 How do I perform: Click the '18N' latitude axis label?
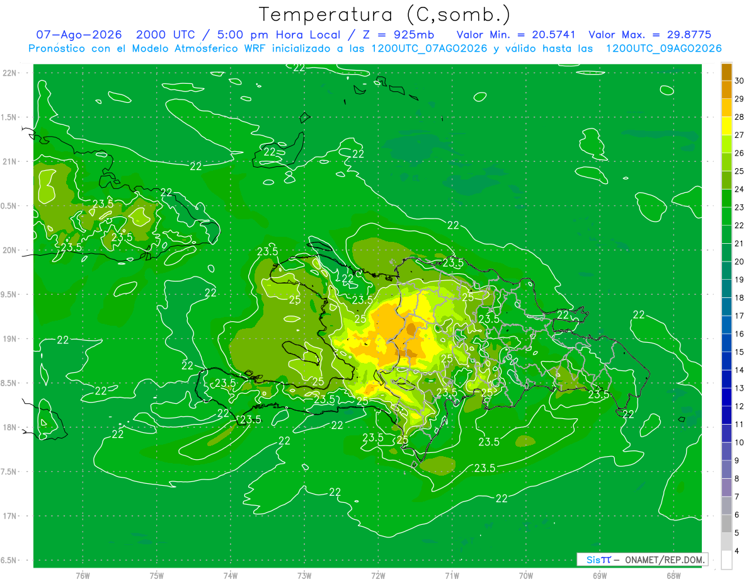pos(11,427)
